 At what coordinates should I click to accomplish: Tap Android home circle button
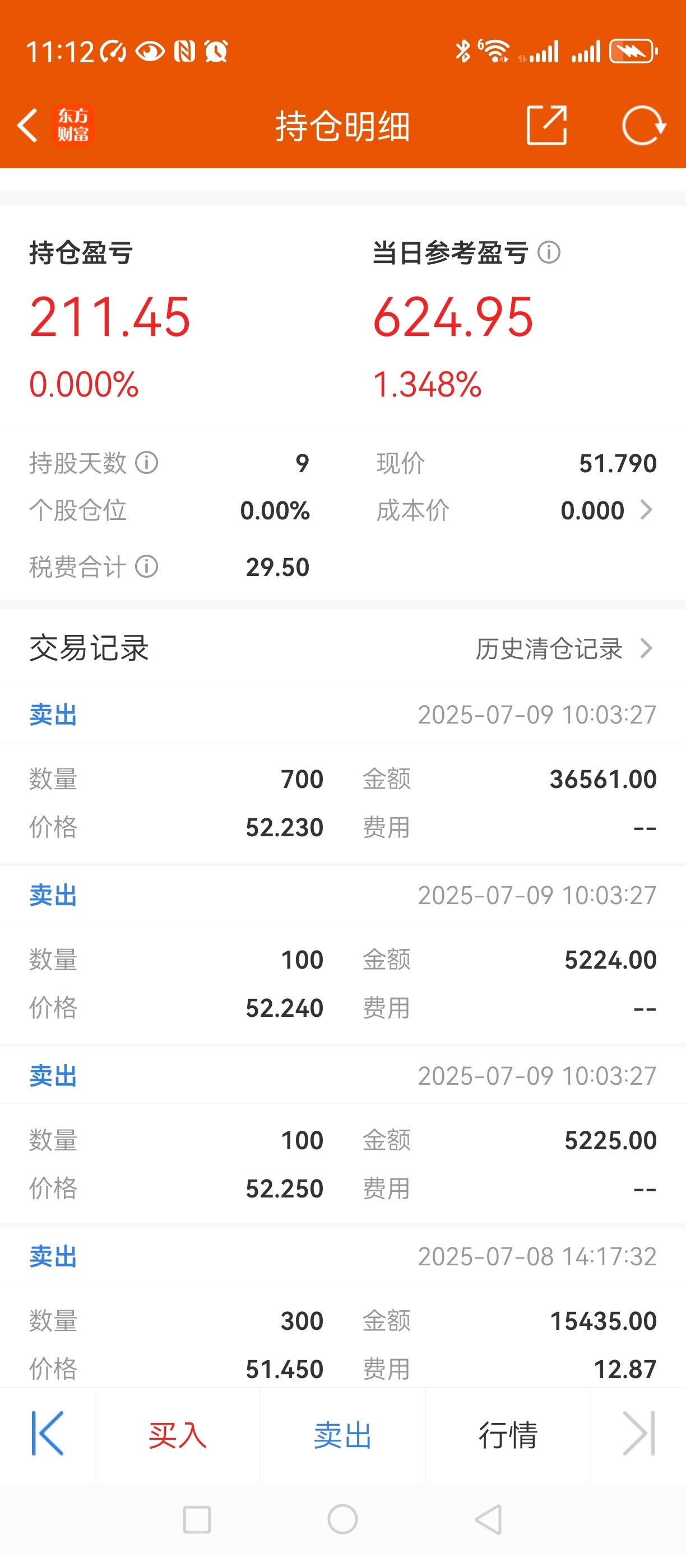[342, 1519]
